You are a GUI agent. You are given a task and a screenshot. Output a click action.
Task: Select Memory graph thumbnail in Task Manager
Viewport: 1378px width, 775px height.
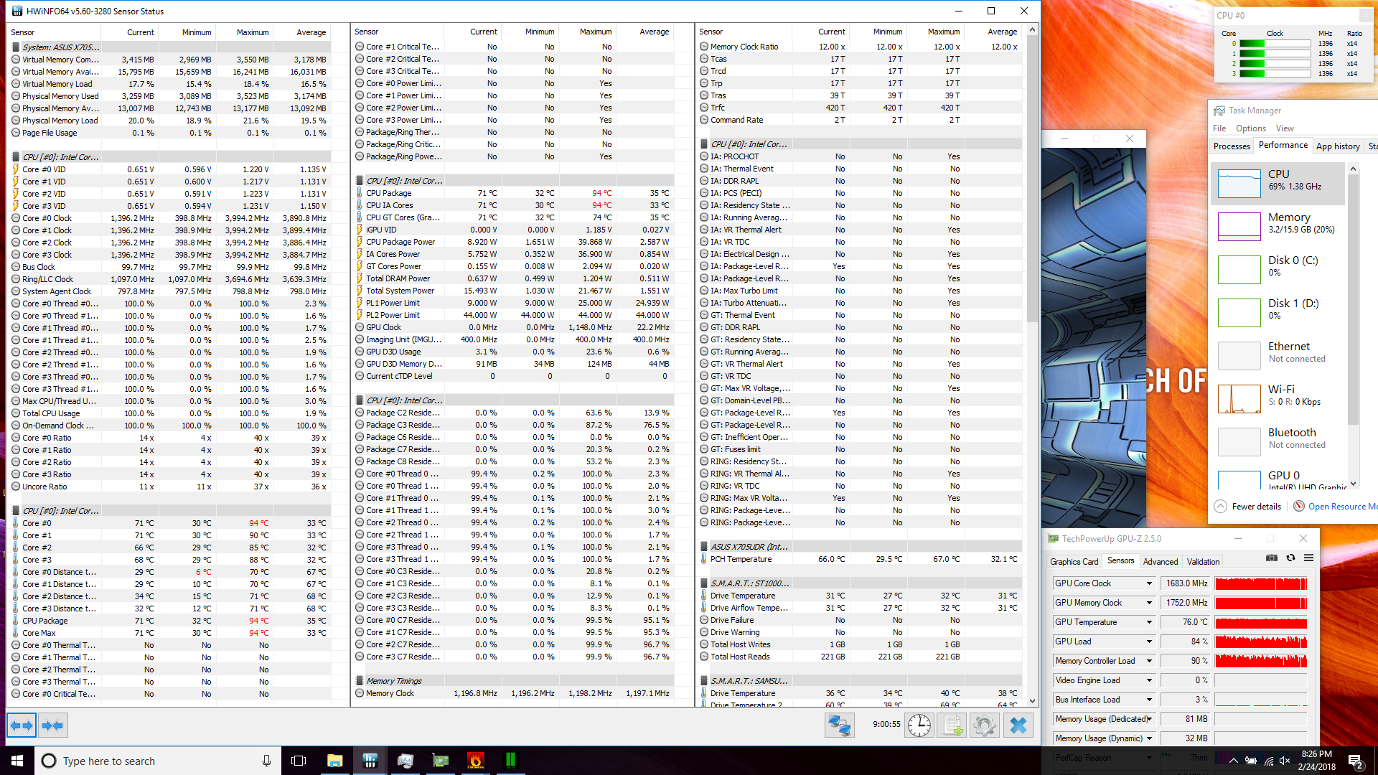pos(1239,227)
